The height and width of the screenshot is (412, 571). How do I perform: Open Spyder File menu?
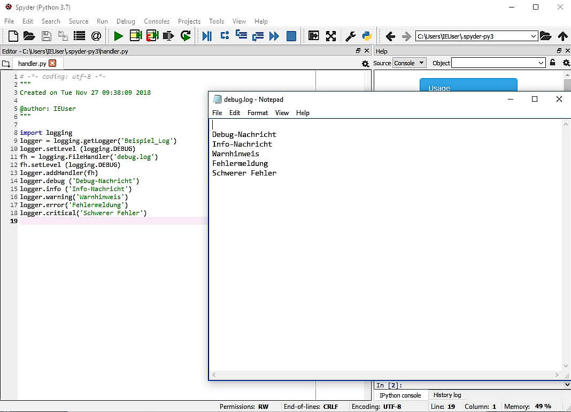(x=9, y=21)
